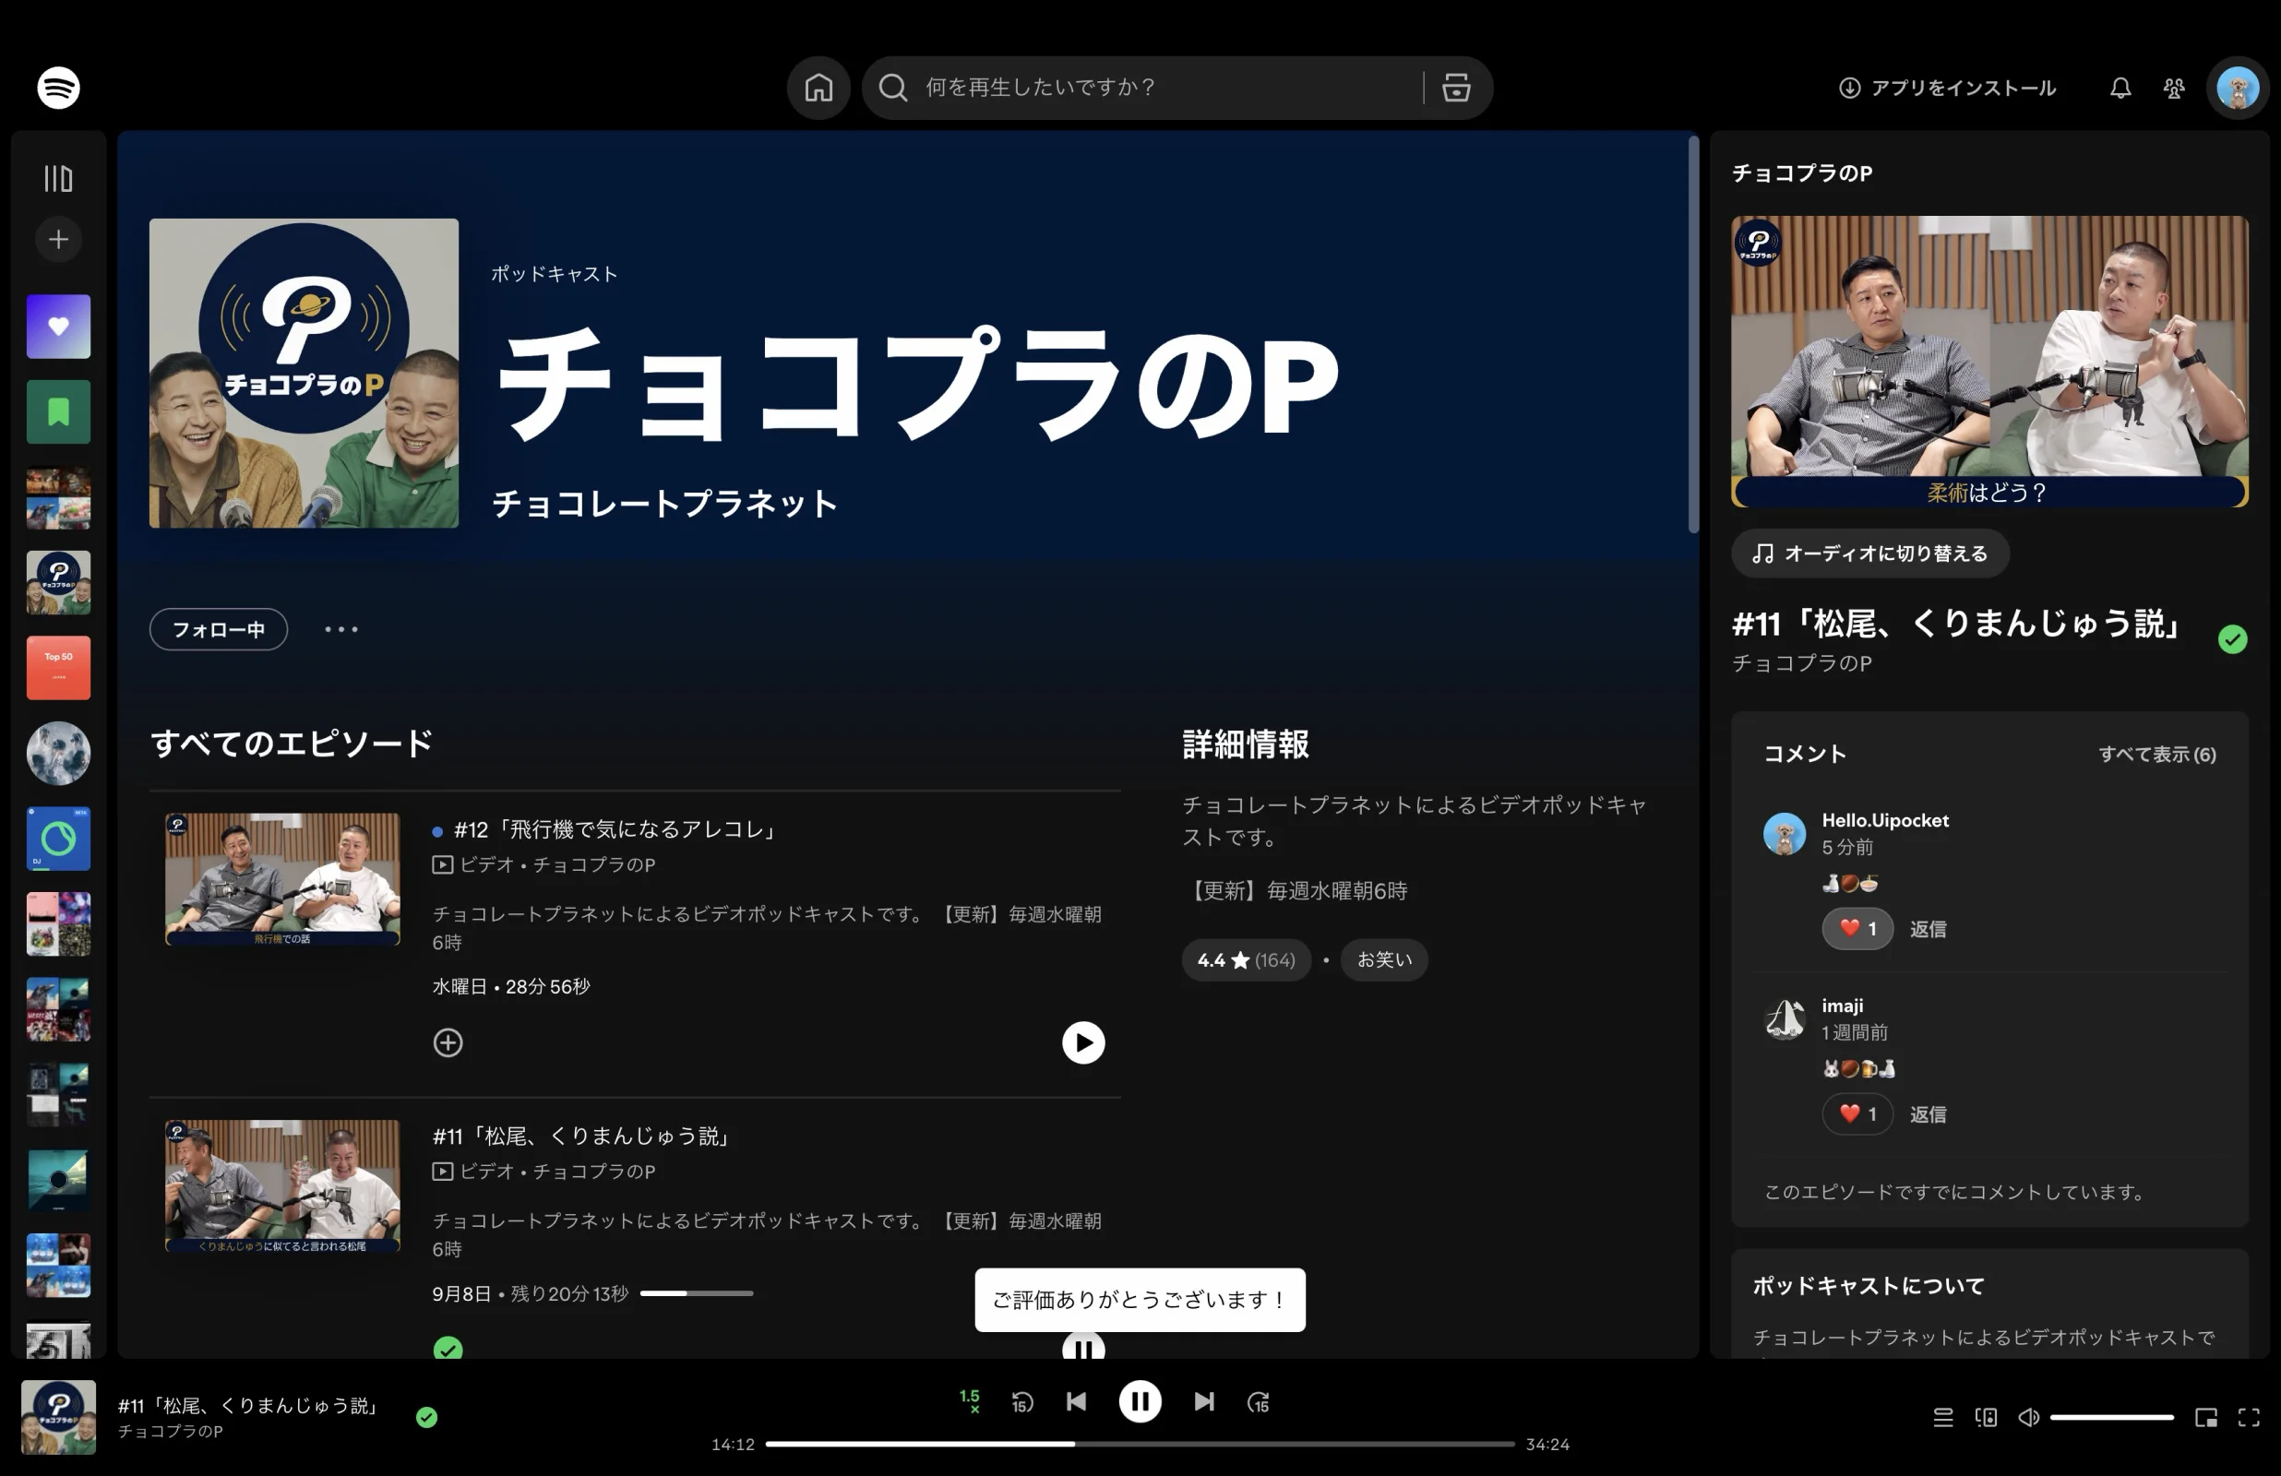Viewport: 2281px width, 1476px height.
Task: Click the main content vertical scrollbar
Action: (1693, 336)
